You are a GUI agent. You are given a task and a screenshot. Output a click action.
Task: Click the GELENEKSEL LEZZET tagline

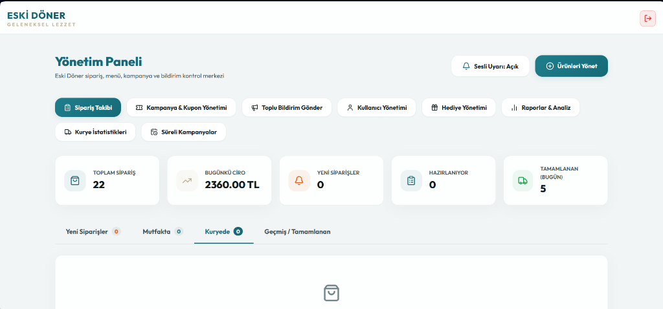click(41, 25)
